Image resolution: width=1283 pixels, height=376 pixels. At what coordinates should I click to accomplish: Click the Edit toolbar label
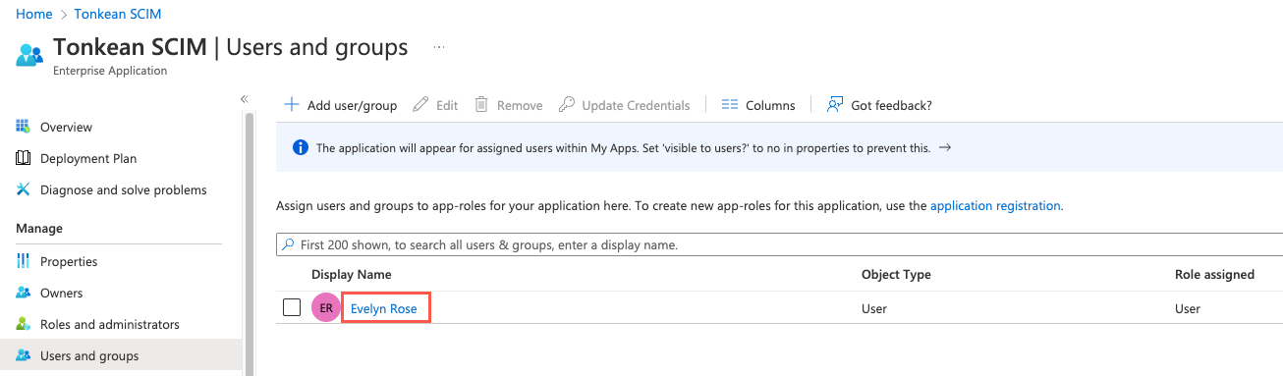447,105
